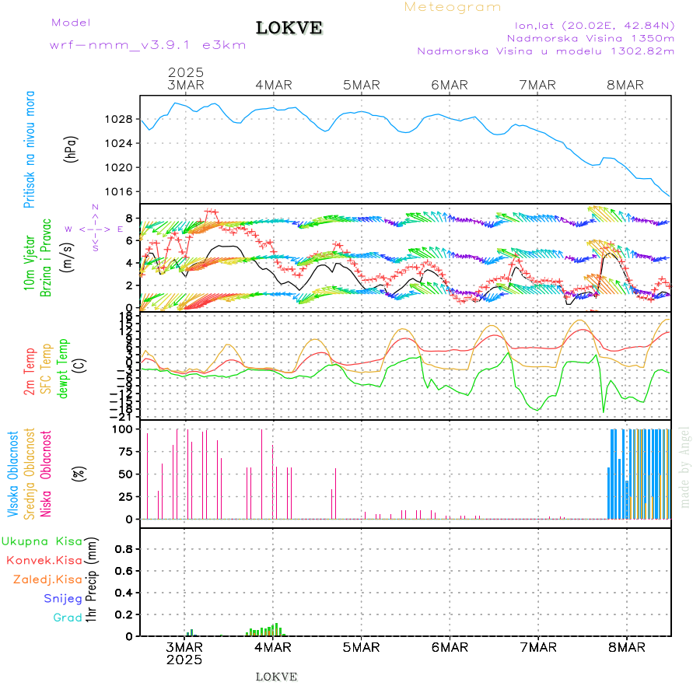700x700 pixels.
Task: Click the 2m Temp legend label
Action: (30, 372)
